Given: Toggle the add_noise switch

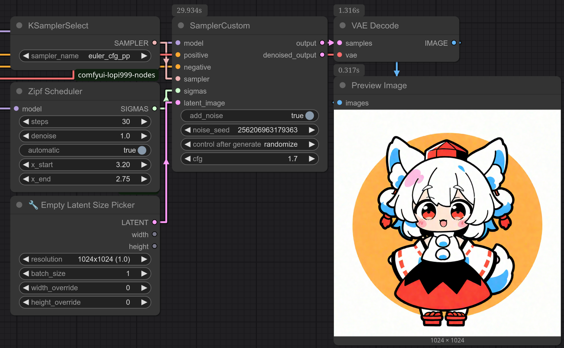Looking at the screenshot, I should (309, 116).
